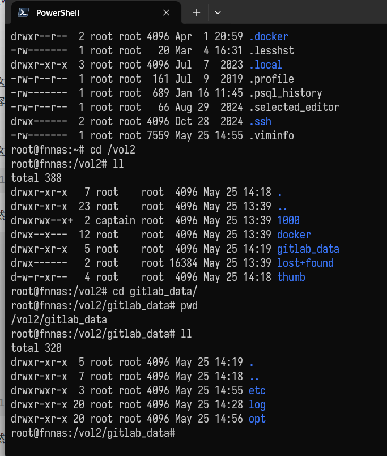Click the 1000 directory name
The image size is (387, 456).
tap(288, 221)
